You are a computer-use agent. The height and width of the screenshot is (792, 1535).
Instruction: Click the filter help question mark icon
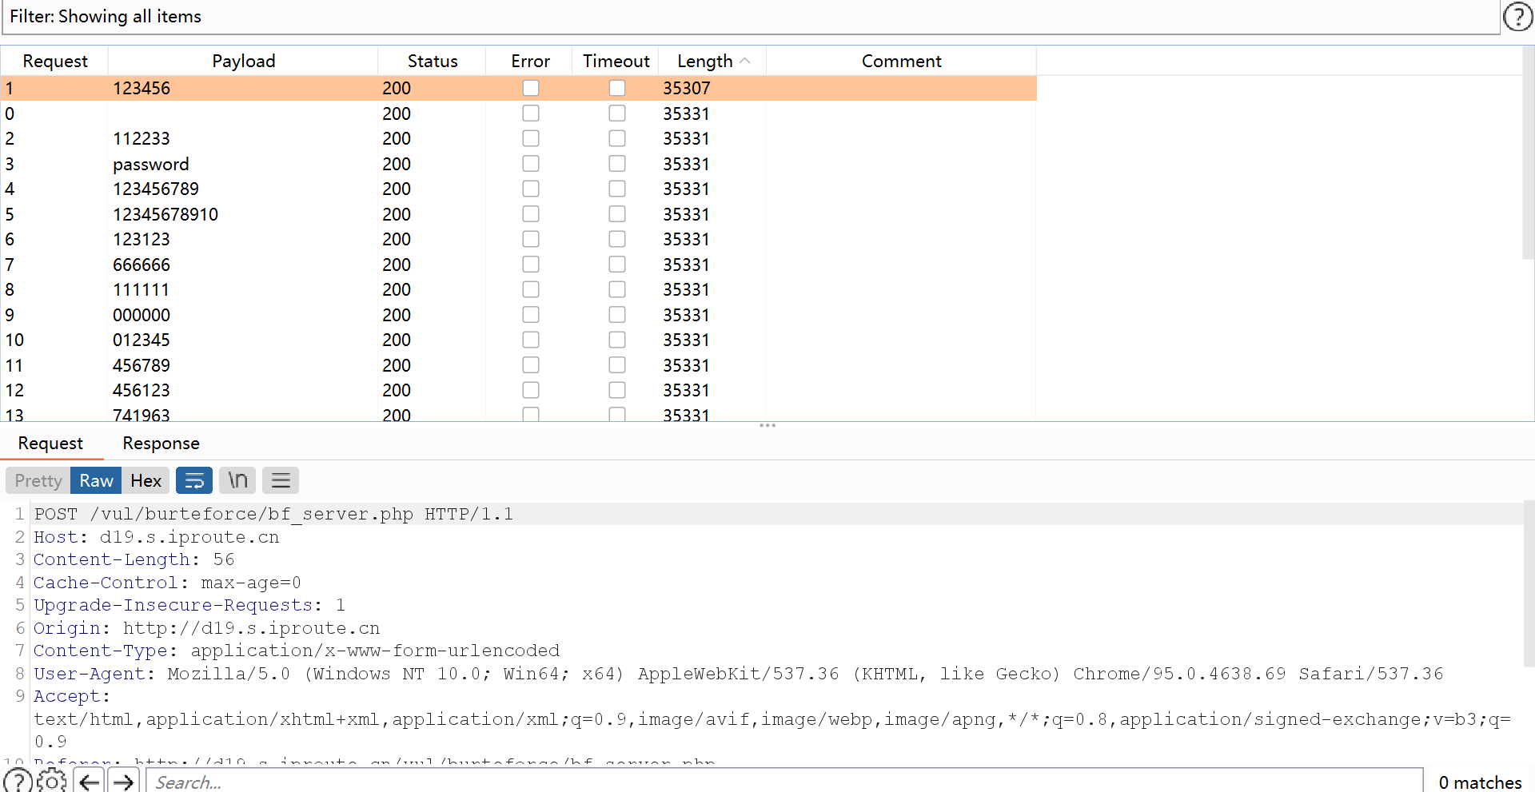pos(1517,17)
